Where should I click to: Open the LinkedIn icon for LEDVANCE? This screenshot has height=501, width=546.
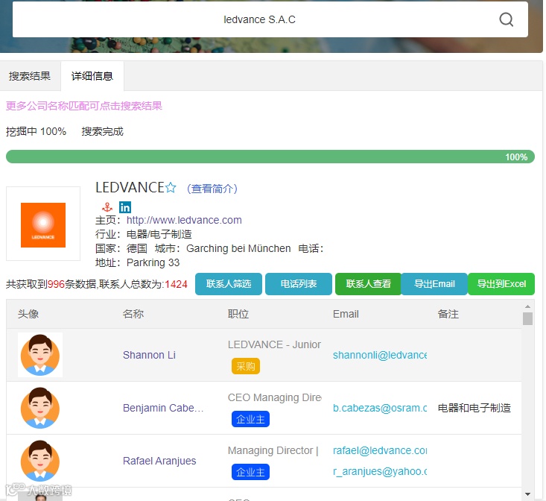125,207
